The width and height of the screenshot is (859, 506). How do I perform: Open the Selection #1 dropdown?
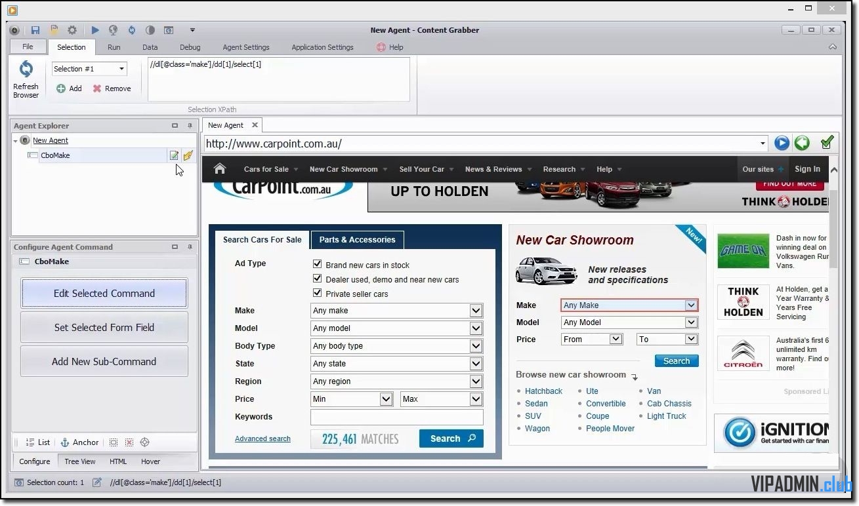coord(121,69)
